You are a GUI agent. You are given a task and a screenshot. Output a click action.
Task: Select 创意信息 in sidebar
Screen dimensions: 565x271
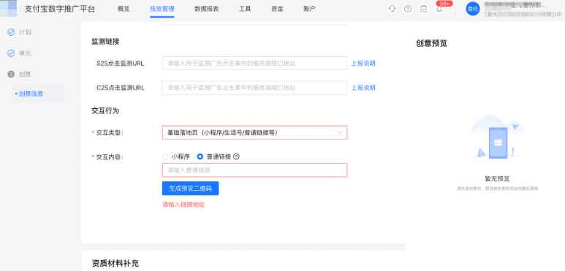[x=31, y=93]
